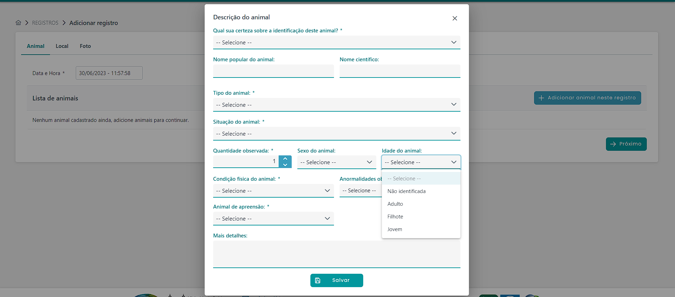Switch to the Foto tab
Image resolution: width=675 pixels, height=297 pixels.
click(85, 46)
